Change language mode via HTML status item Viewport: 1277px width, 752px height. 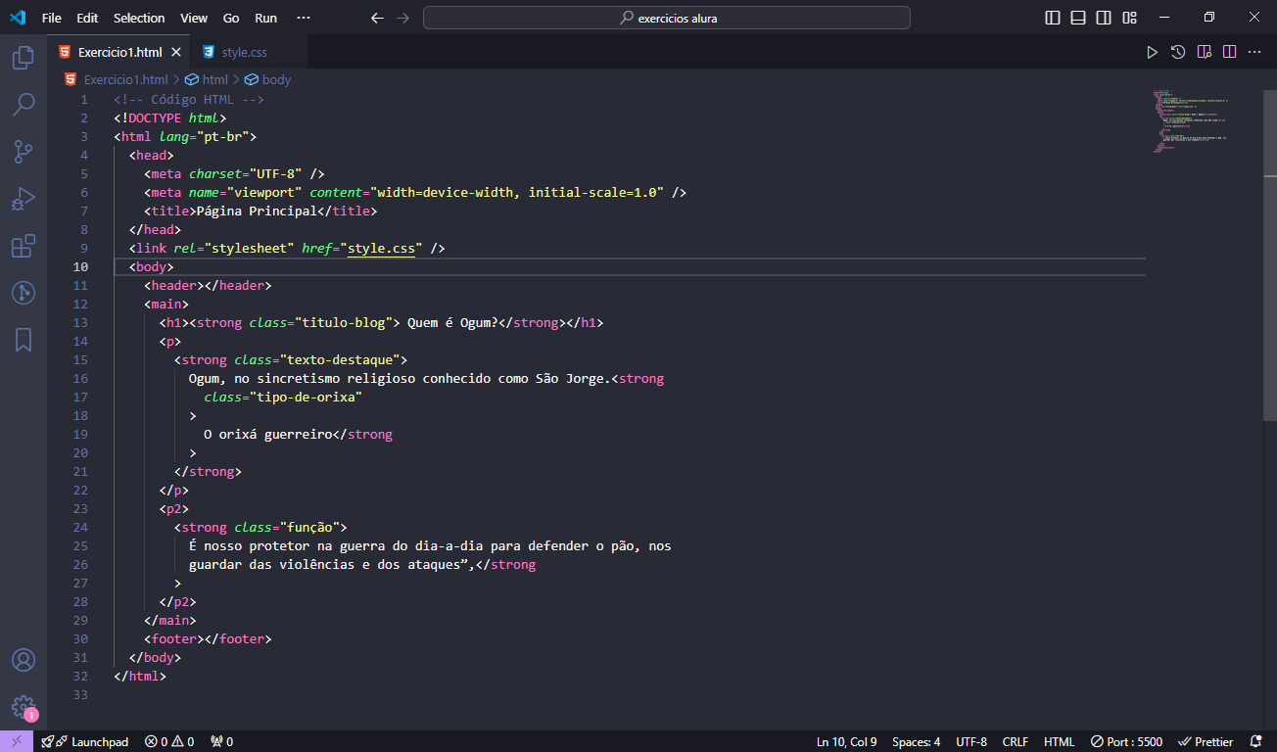click(1059, 741)
